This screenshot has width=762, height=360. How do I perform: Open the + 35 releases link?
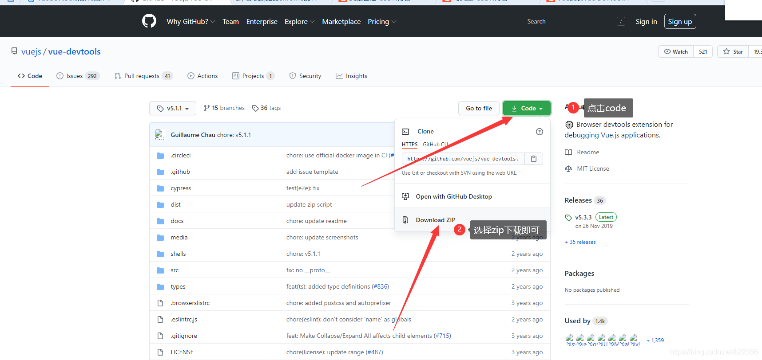point(580,242)
